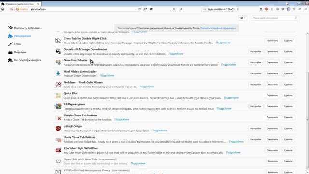Expand the toolbar overflow chevron
The image size is (309, 174).
(x=299, y=9)
